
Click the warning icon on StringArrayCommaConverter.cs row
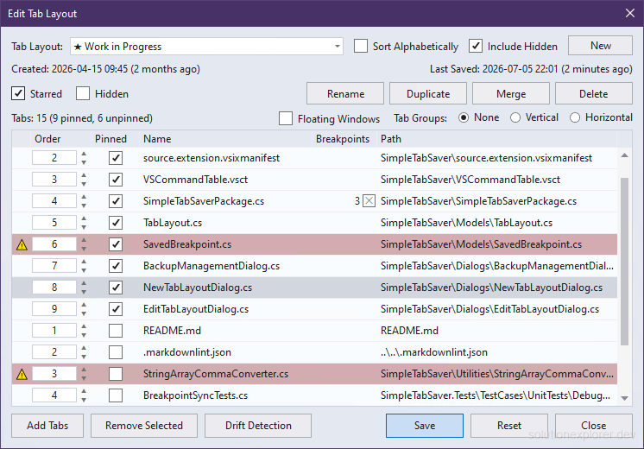coord(22,374)
